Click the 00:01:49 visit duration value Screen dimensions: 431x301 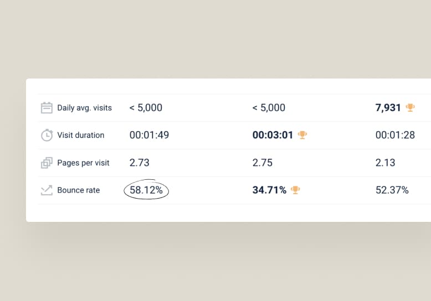pyautogui.click(x=149, y=135)
